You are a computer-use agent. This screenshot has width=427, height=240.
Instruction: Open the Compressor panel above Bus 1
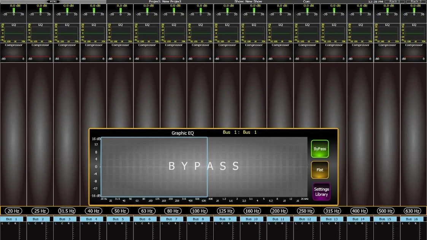tap(13, 52)
